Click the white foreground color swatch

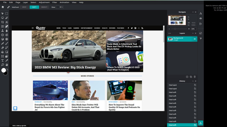point(3,70)
